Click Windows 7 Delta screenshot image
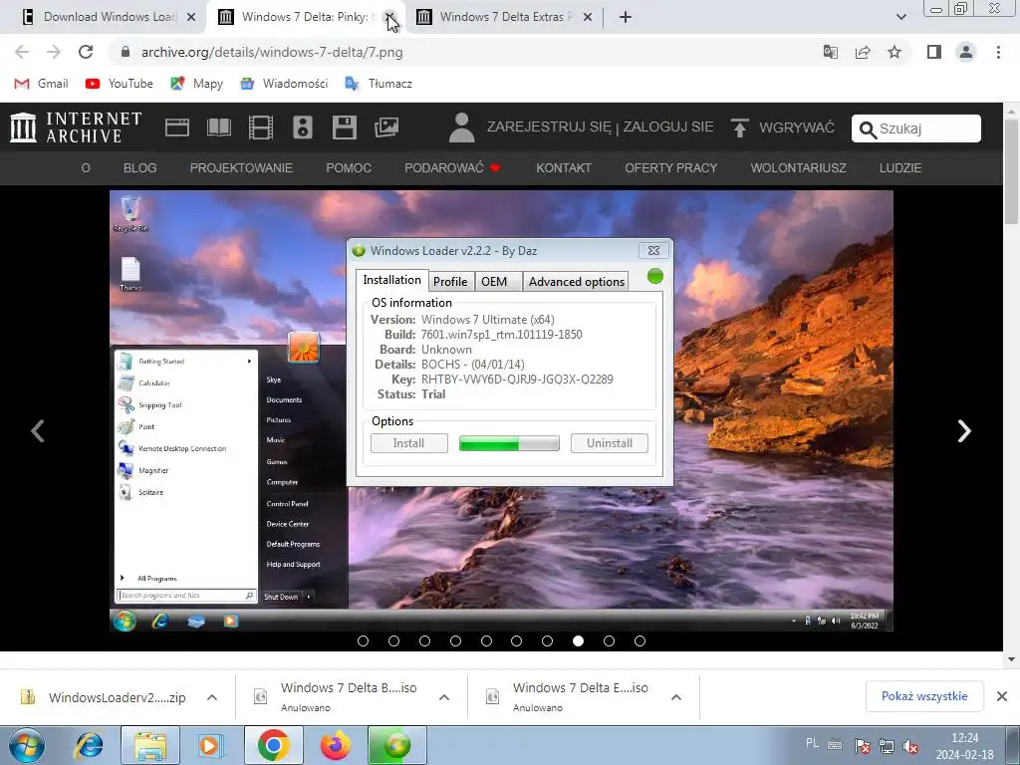 point(501,410)
